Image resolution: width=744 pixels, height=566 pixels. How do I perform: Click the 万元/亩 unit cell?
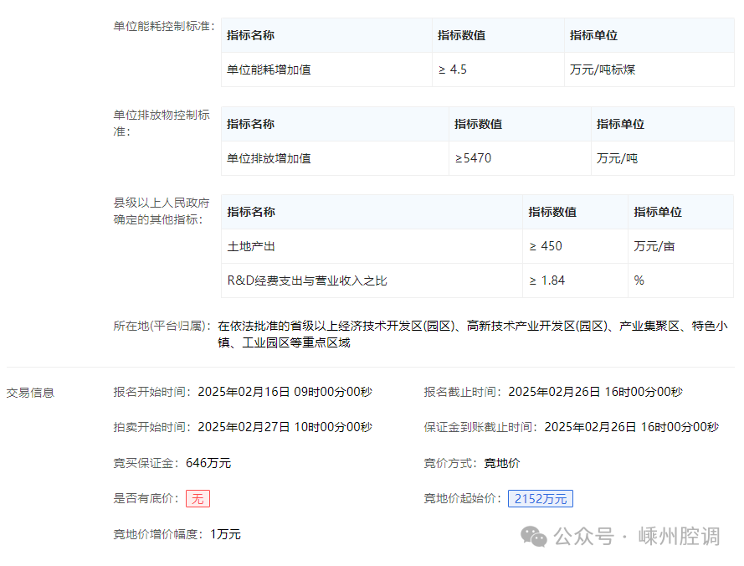[654, 246]
